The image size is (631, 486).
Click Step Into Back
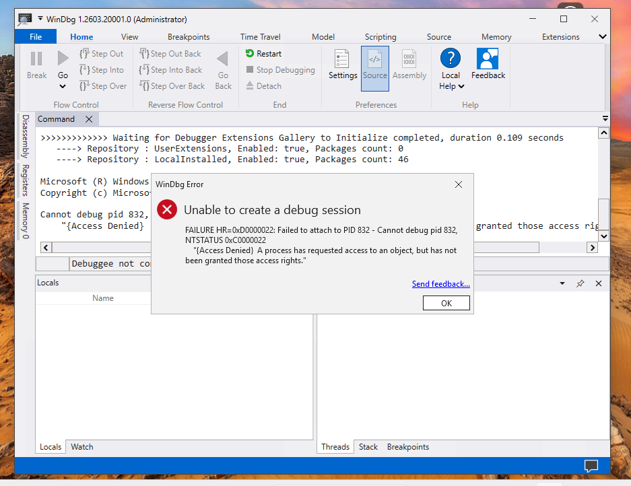coord(170,69)
